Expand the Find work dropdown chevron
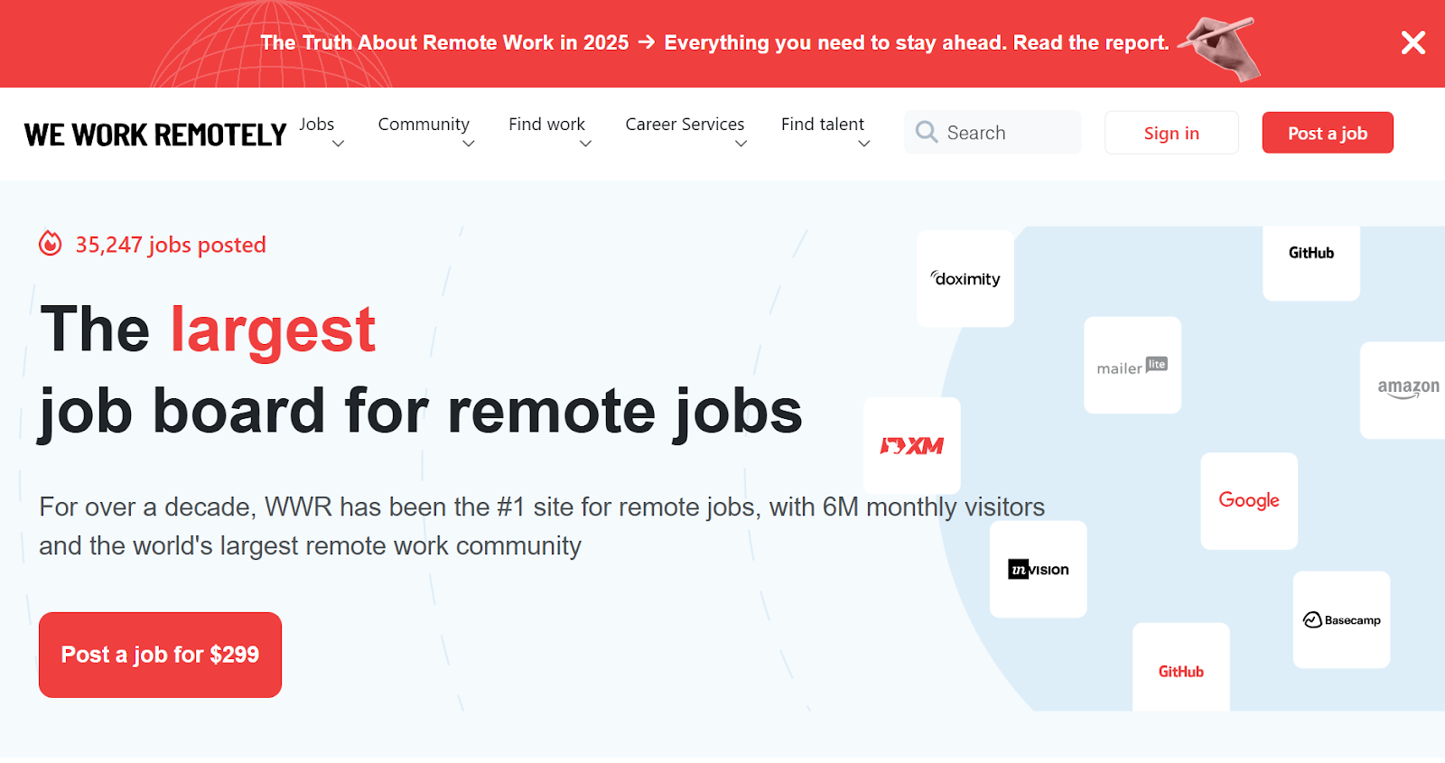Viewport: 1445px width, 763px height. click(585, 144)
